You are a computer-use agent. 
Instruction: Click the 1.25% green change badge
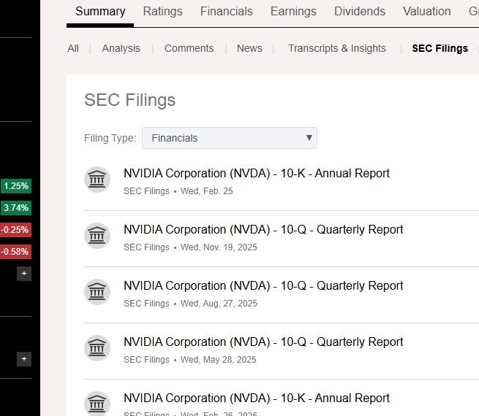[x=16, y=186]
